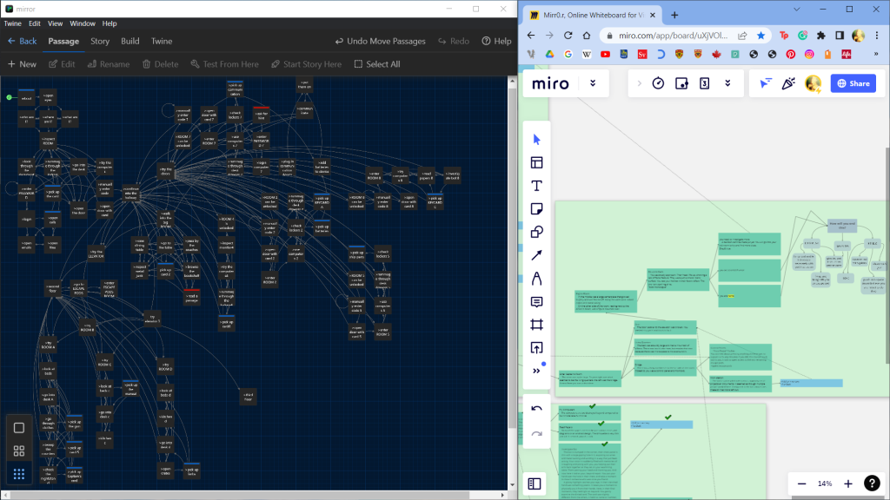The height and width of the screenshot is (500, 890).
Task: Open the Twine View menu
Action: point(56,23)
